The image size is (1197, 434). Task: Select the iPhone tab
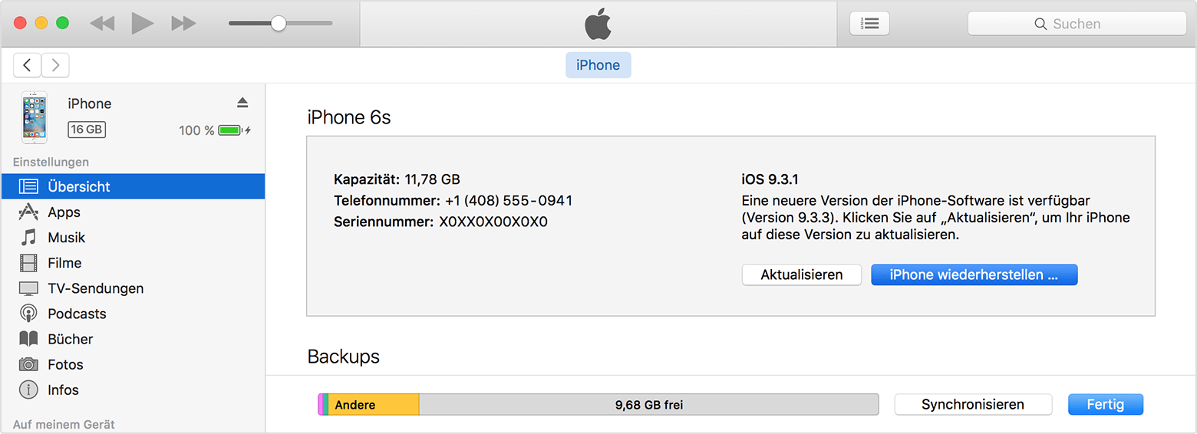point(598,65)
